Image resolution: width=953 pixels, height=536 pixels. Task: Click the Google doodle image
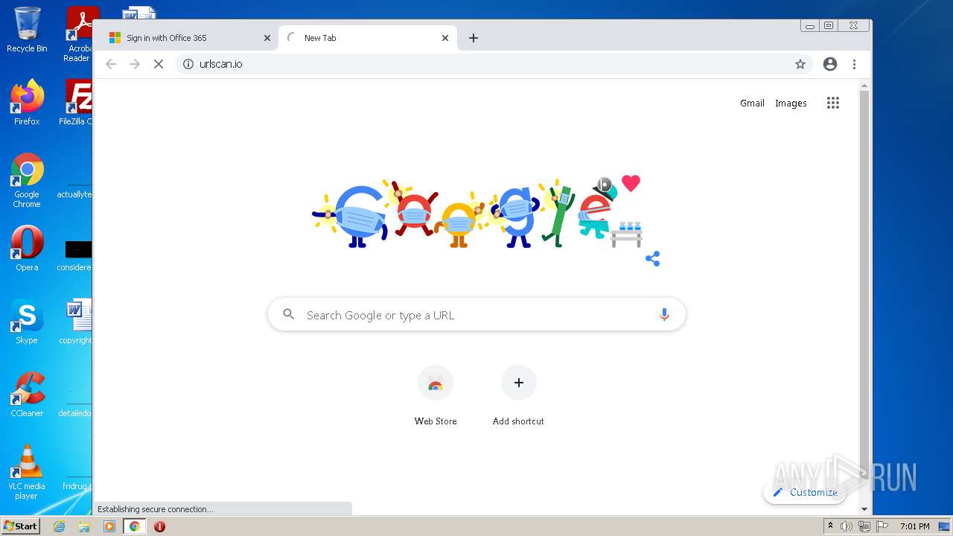tap(476, 212)
